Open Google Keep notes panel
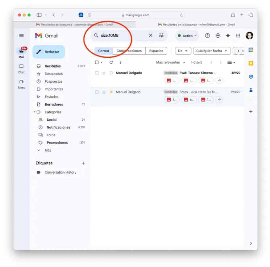Screen dimensions: 270x267 251,63
